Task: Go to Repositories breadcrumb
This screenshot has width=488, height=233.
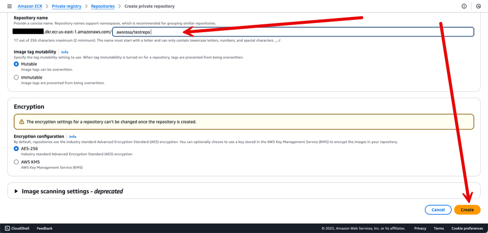Action: tap(103, 6)
